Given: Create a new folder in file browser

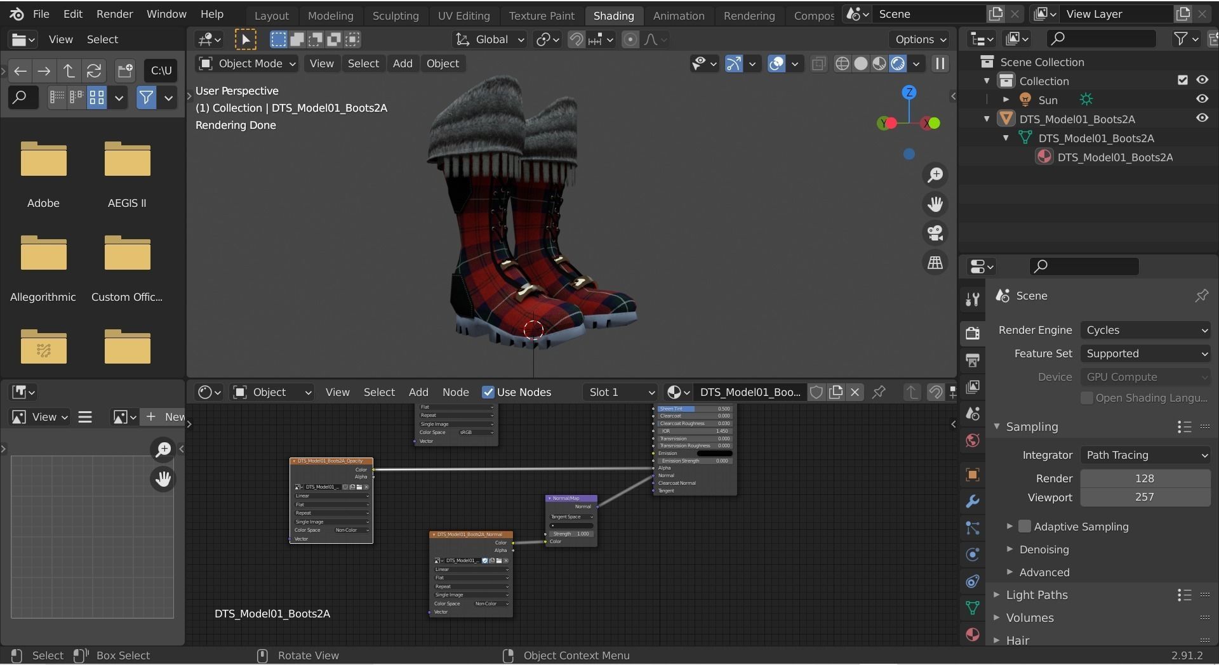Looking at the screenshot, I should tap(125, 70).
